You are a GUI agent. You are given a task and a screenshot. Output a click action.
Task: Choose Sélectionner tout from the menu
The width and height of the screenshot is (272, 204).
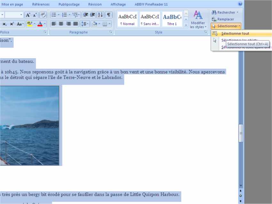(x=242, y=34)
